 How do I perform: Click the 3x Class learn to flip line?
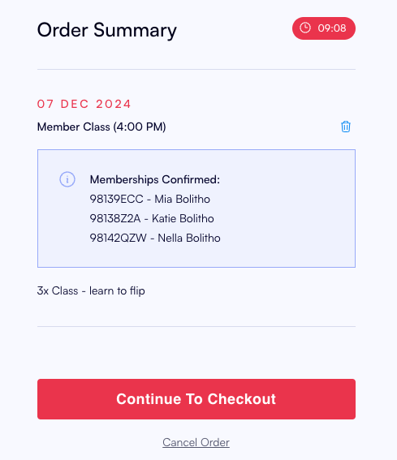click(x=91, y=291)
